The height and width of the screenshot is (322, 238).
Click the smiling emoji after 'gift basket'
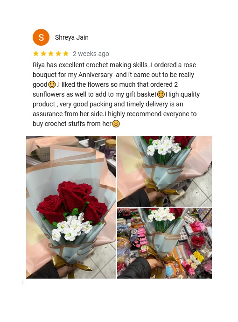pyautogui.click(x=161, y=94)
